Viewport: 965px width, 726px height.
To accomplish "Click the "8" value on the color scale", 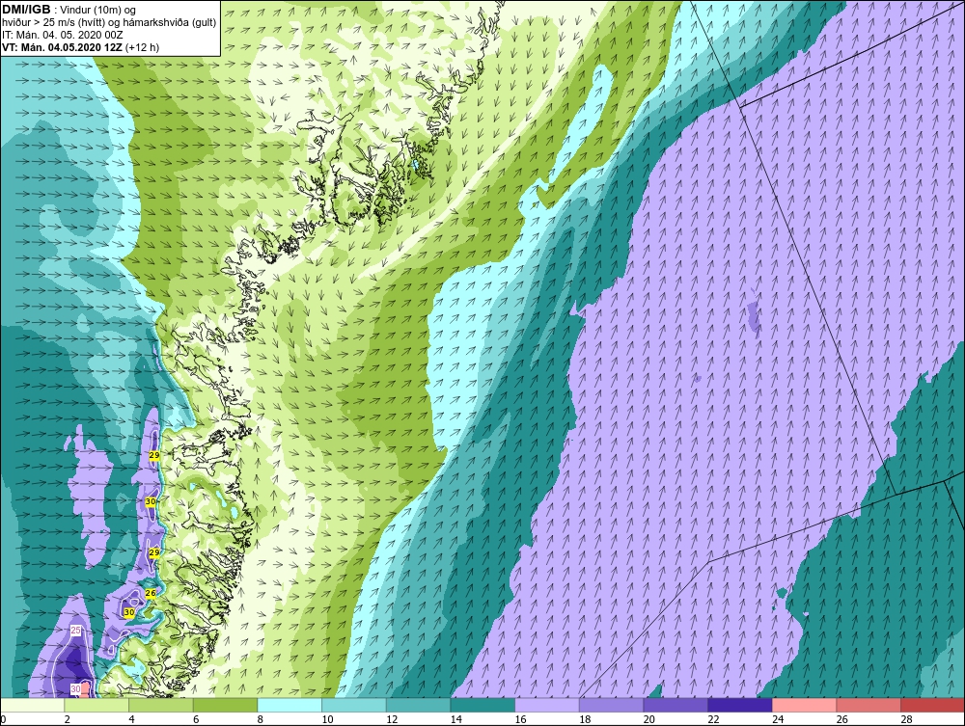I will [260, 719].
